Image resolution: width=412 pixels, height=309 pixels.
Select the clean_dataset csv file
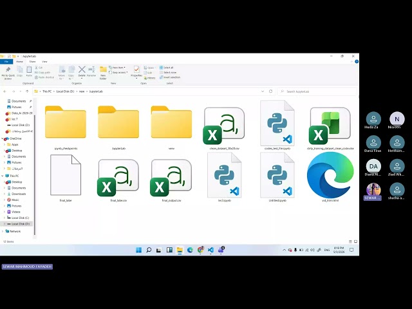pyautogui.click(x=224, y=127)
